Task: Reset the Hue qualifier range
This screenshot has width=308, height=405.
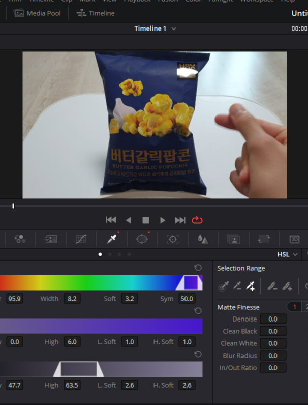Action: pos(198,268)
